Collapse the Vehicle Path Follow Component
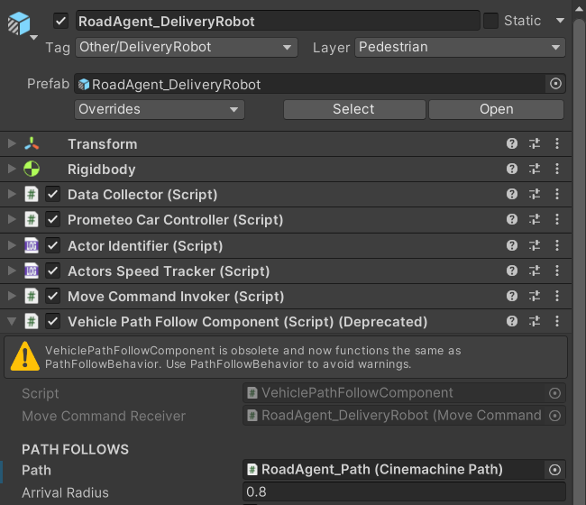Screen dimensions: 586x505 [x=12, y=321]
